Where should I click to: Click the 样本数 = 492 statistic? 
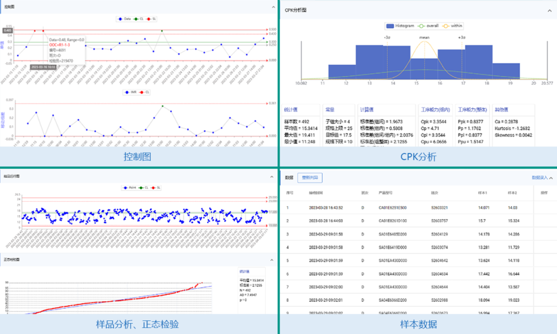(x=296, y=121)
